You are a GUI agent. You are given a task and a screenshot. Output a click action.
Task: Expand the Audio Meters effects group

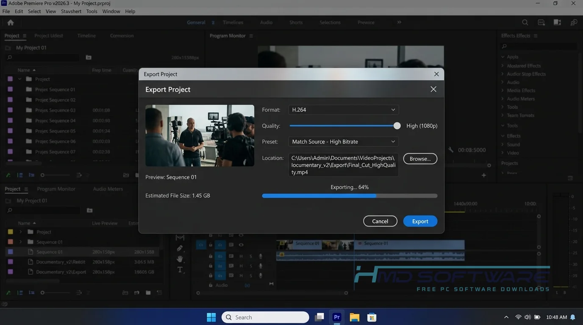tap(502, 99)
